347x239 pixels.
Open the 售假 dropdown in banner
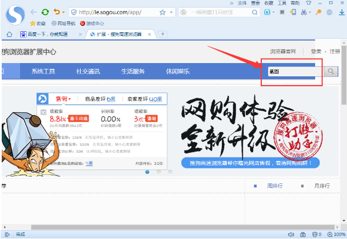(x=63, y=98)
